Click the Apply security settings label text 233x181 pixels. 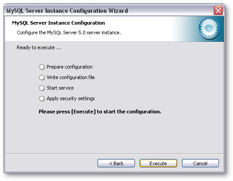[71, 98]
